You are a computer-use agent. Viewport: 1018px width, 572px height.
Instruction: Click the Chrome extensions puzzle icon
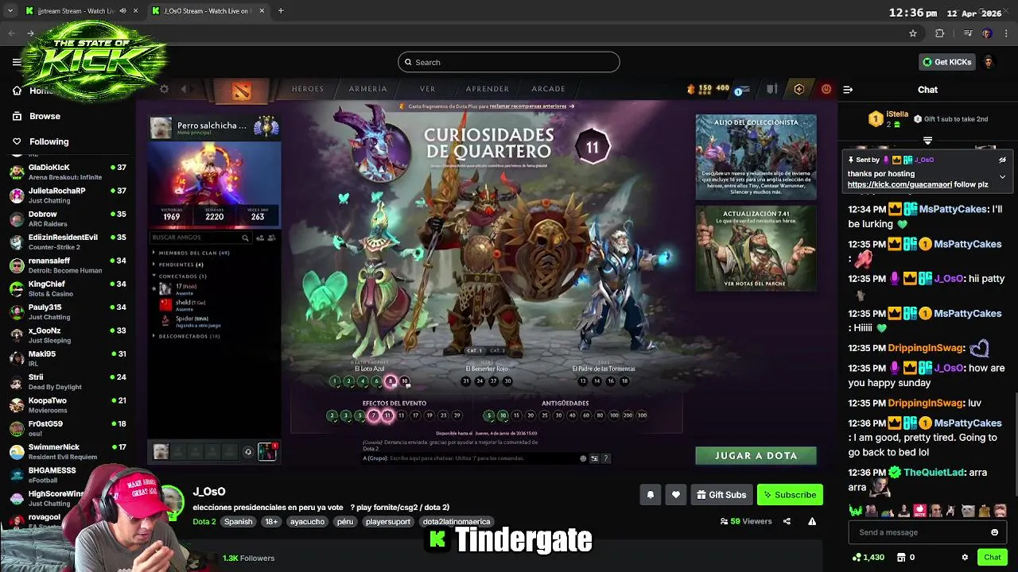pyautogui.click(x=939, y=33)
